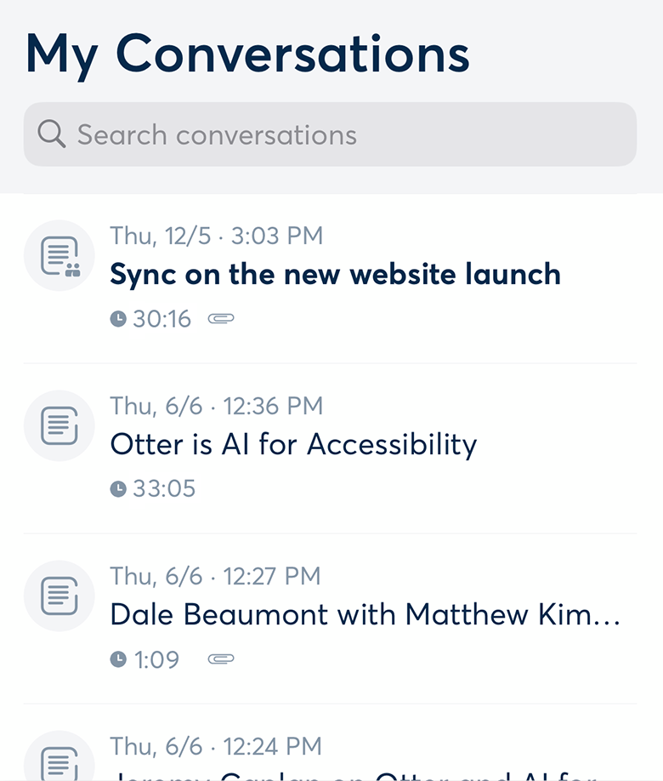Select the Thu, 6/6 12:27 PM timestamp
Viewport: 663px width, 781px height.
(215, 576)
